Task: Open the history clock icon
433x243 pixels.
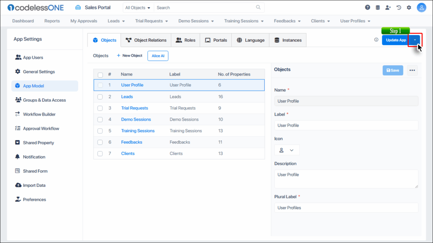Action: (398, 8)
